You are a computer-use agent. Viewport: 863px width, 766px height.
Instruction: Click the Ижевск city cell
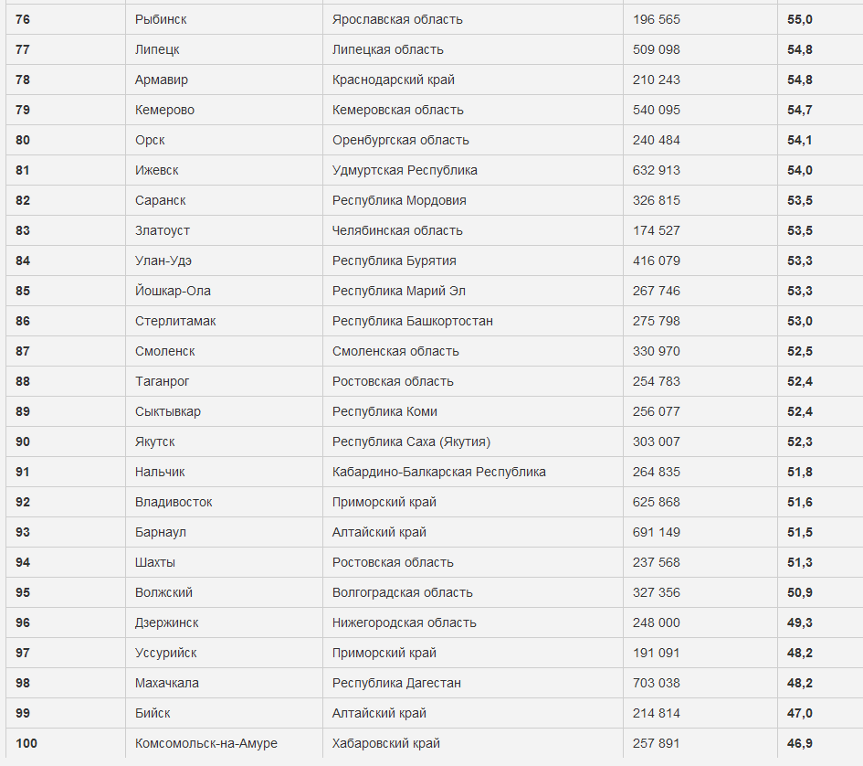click(x=157, y=170)
